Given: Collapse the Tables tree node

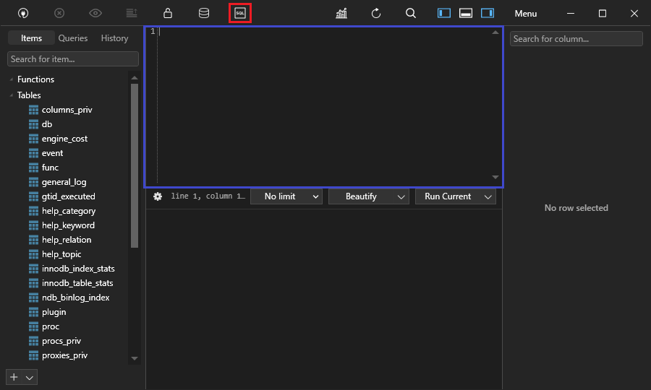Looking at the screenshot, I should [11, 95].
